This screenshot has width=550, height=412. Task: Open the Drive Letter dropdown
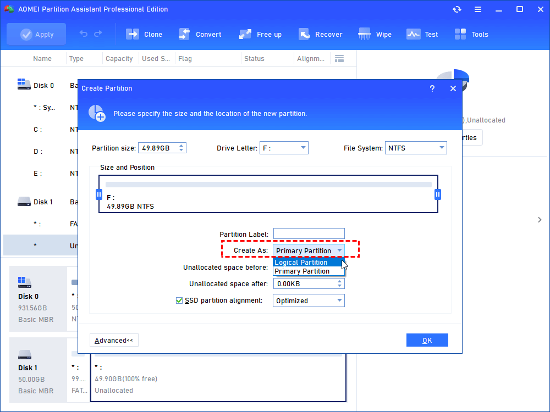[x=284, y=148]
